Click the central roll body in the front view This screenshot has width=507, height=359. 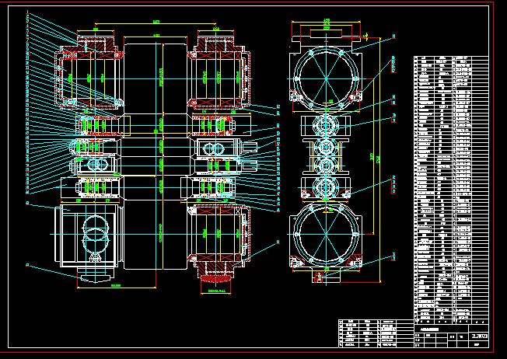pos(156,155)
